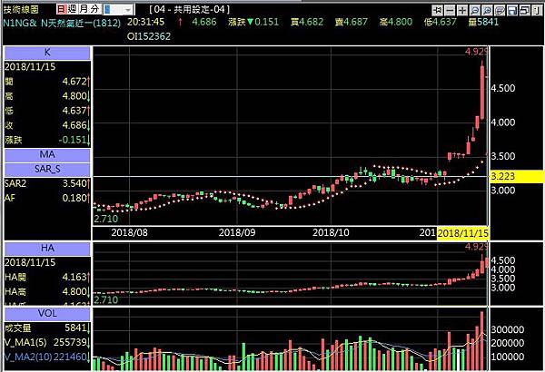Viewport: 545px width, 372px height.
Task: Click the yellow 2018/11/15 date marker
Action: 463,233
